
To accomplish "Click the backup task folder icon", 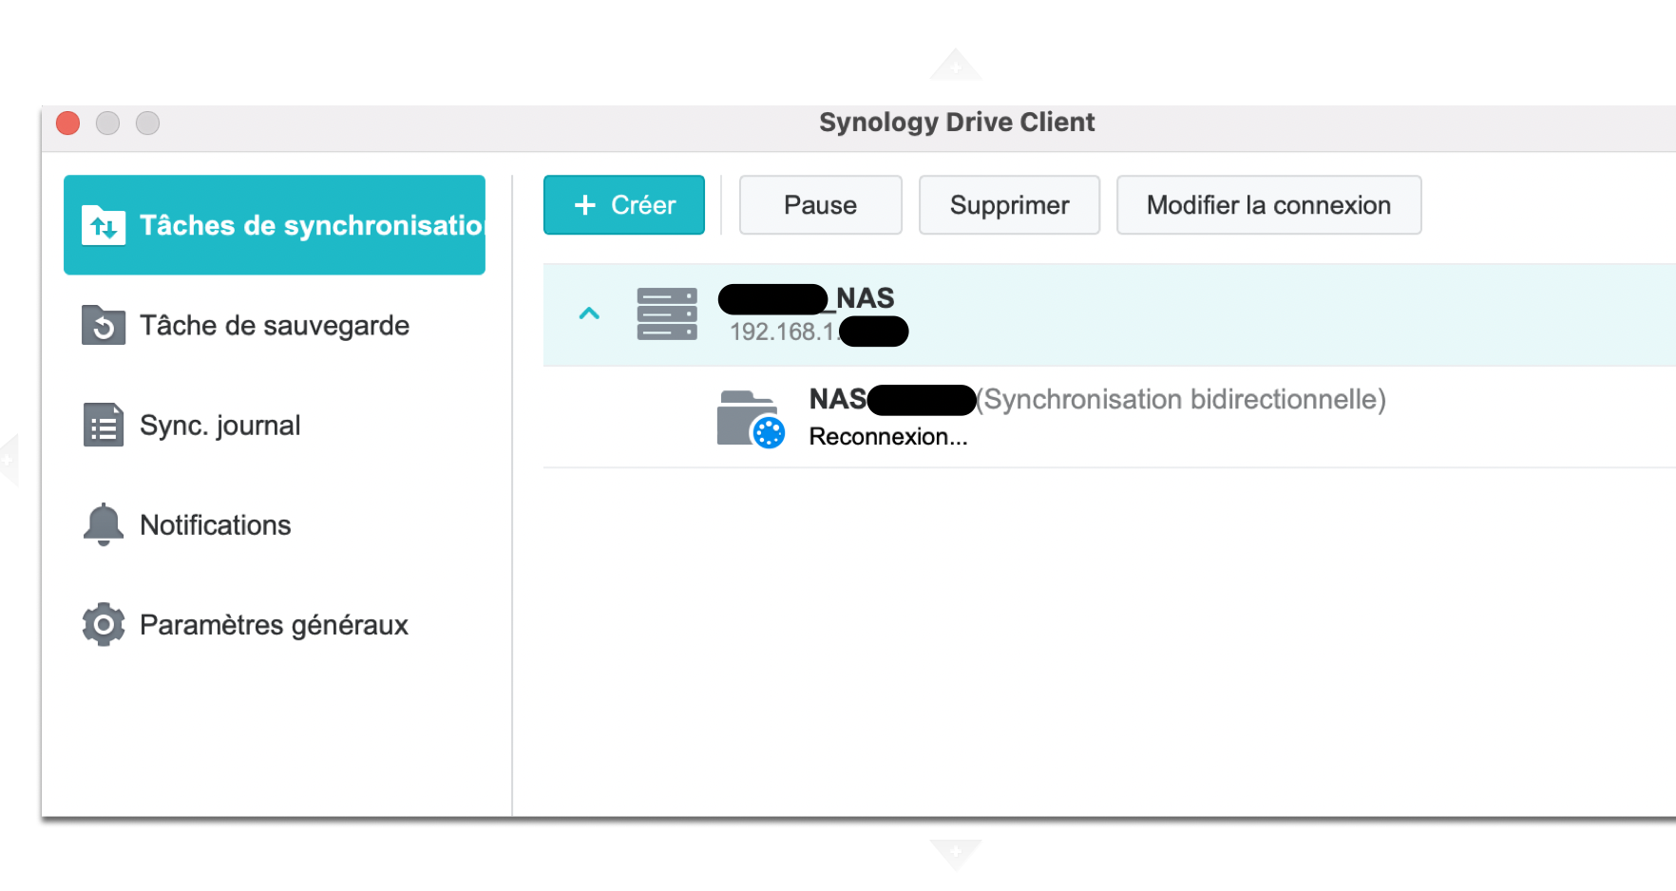I will pyautogui.click(x=104, y=326).
